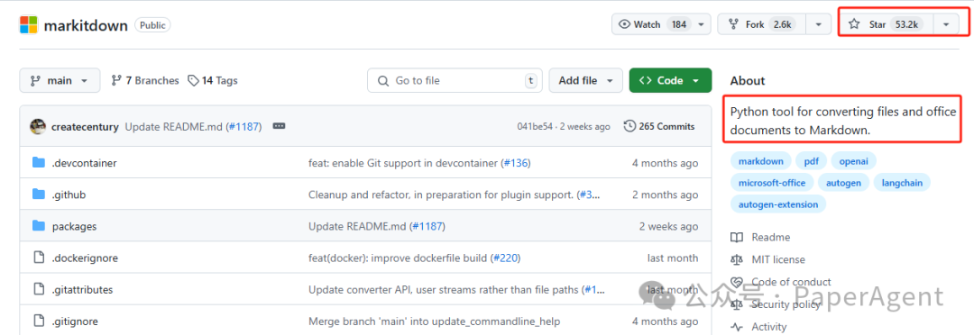Open the Cleanup and refactor commit message
This screenshot has width=974, height=335.
tap(442, 195)
